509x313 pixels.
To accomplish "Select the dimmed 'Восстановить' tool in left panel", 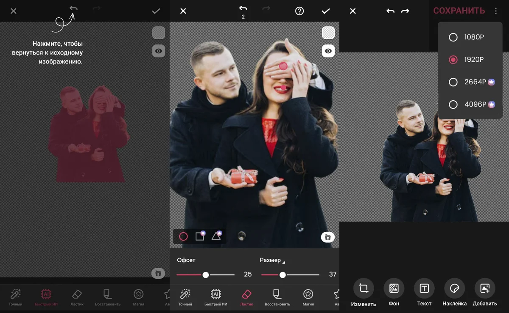I will (x=108, y=297).
